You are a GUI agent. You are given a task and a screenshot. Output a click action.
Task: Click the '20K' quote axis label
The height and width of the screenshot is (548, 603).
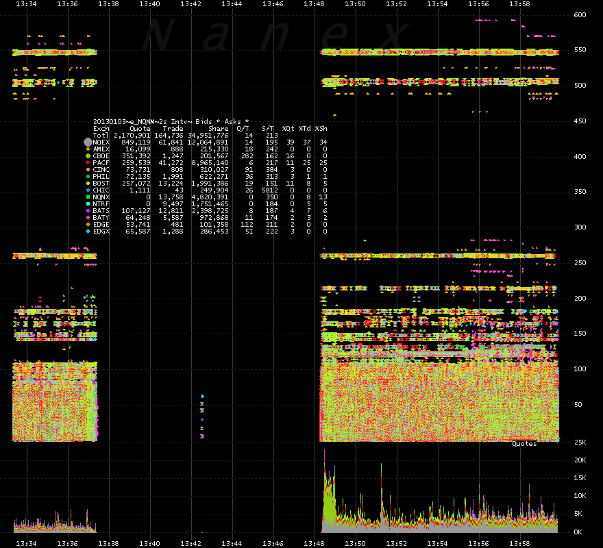[x=580, y=460]
